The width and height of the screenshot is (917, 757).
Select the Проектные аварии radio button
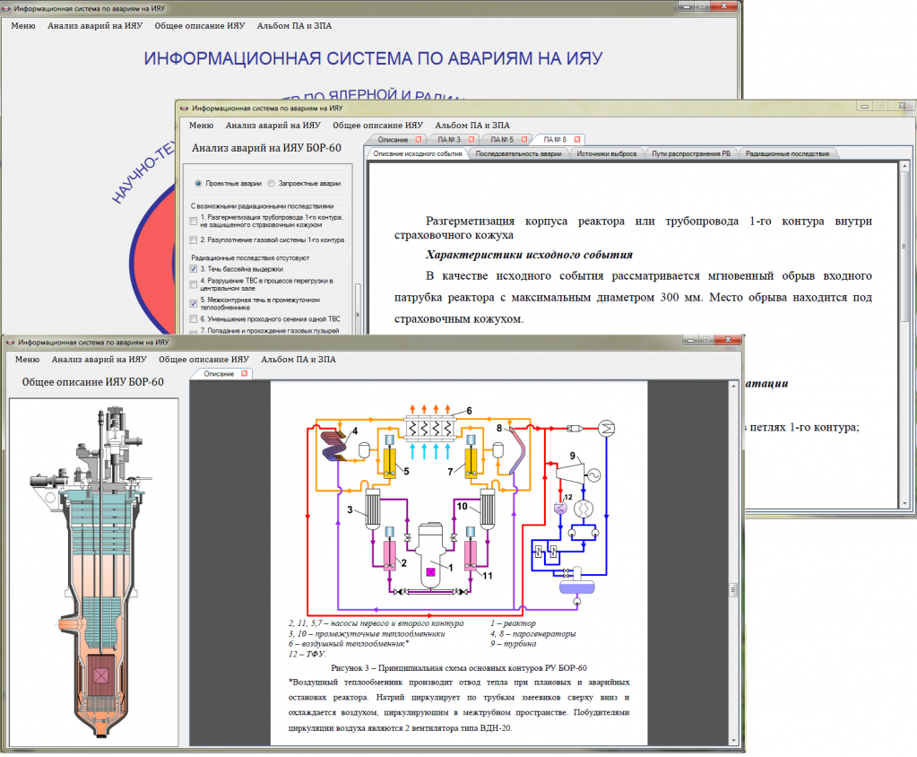199,183
